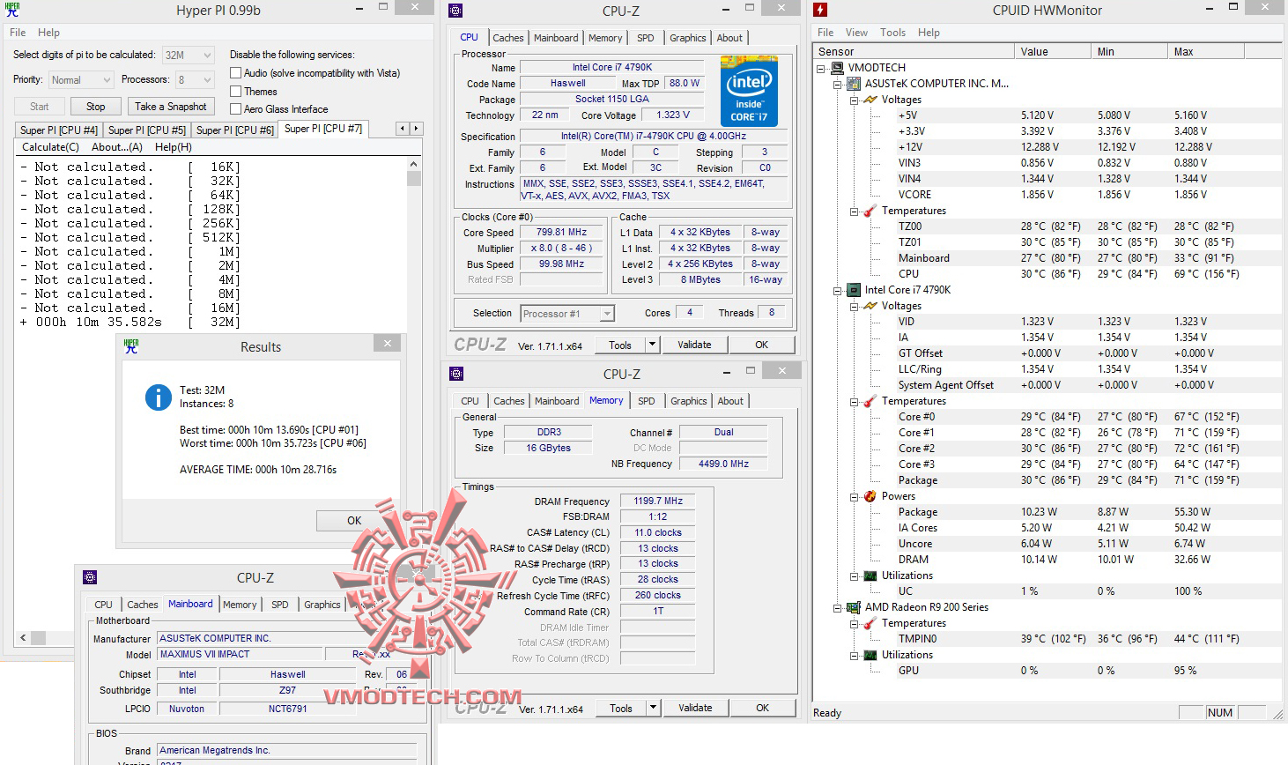Click the Powers icon in the HWMonitor tree

pos(870,496)
